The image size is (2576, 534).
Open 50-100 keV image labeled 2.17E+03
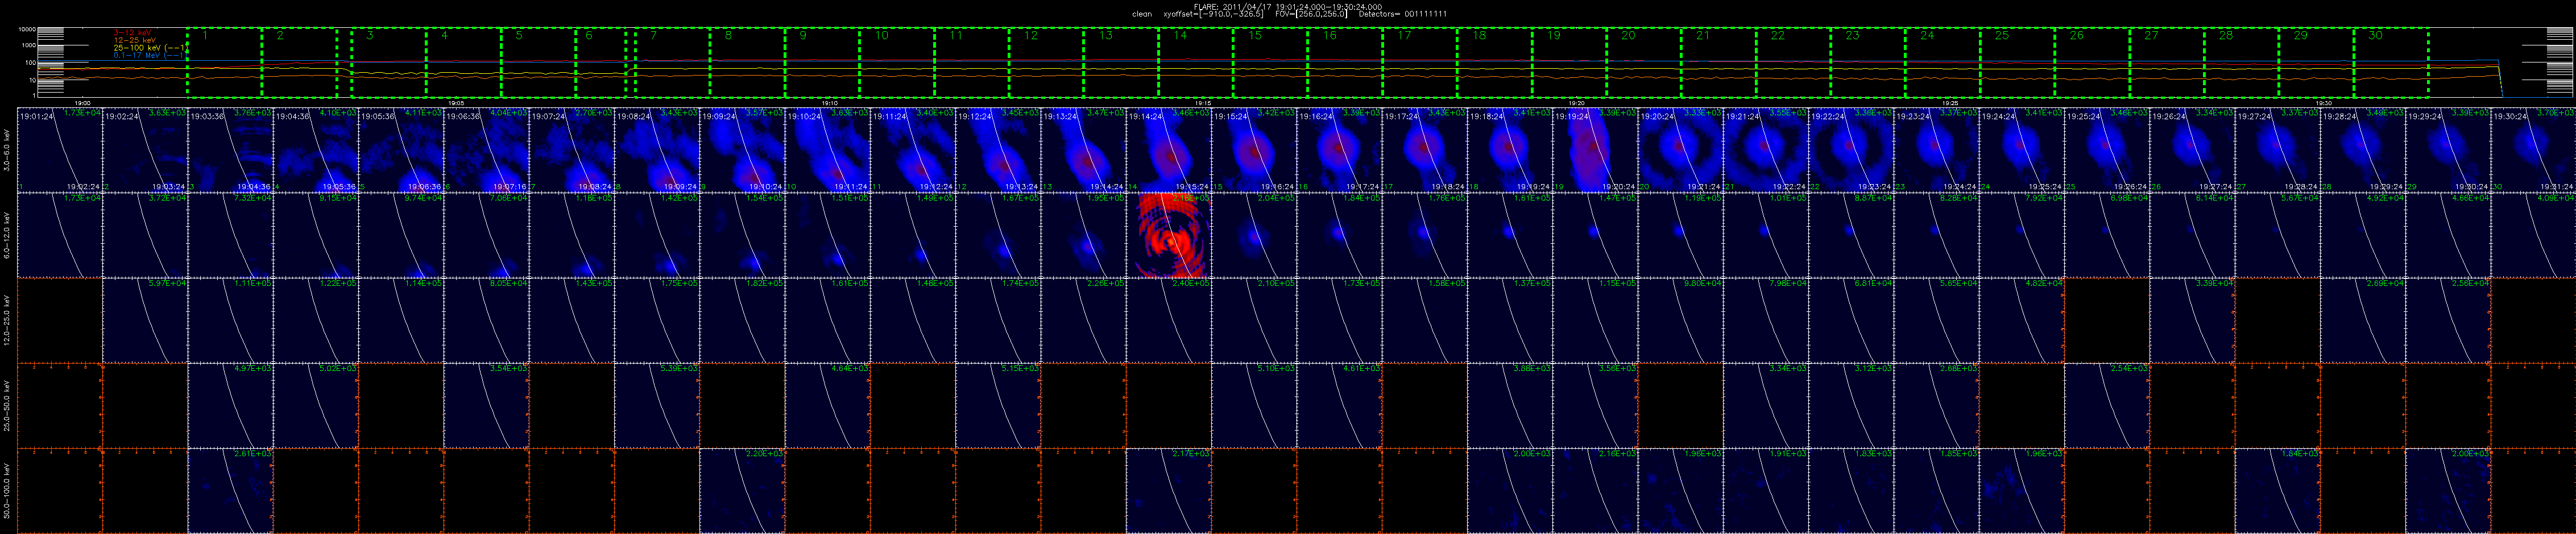[1169, 490]
